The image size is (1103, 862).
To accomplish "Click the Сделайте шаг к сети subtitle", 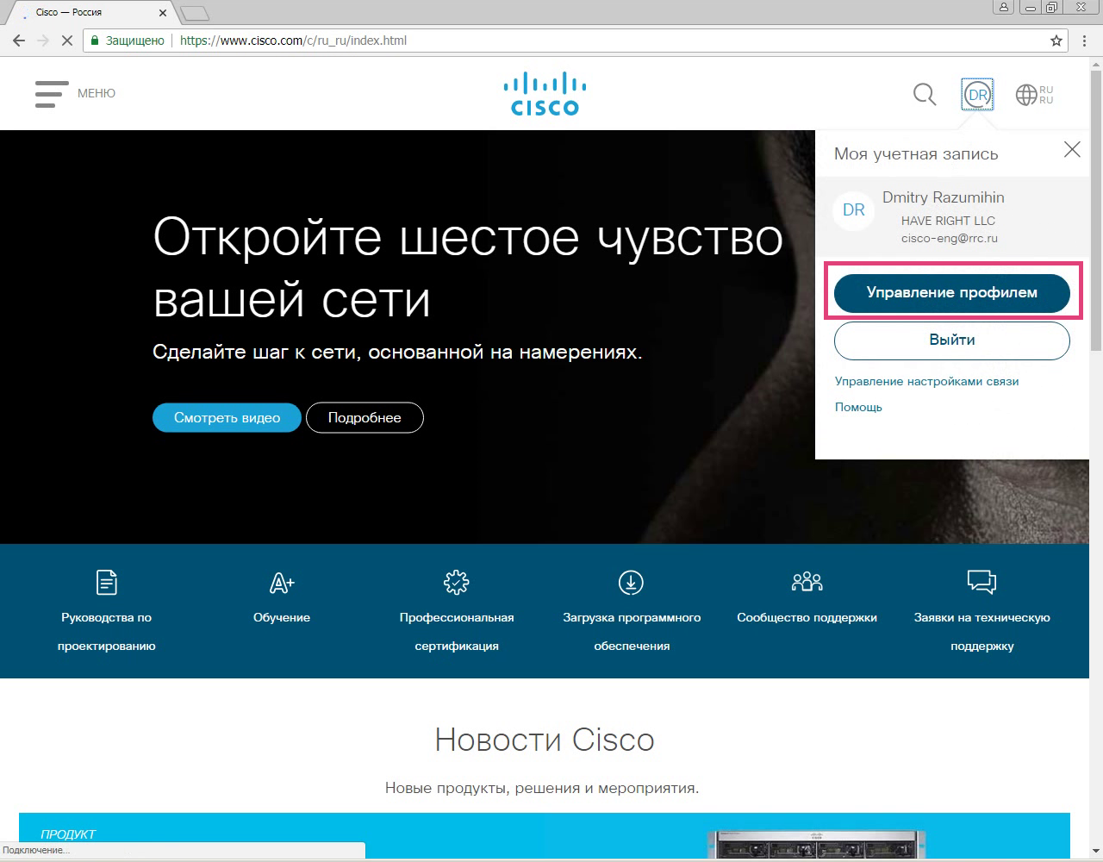I will (397, 352).
